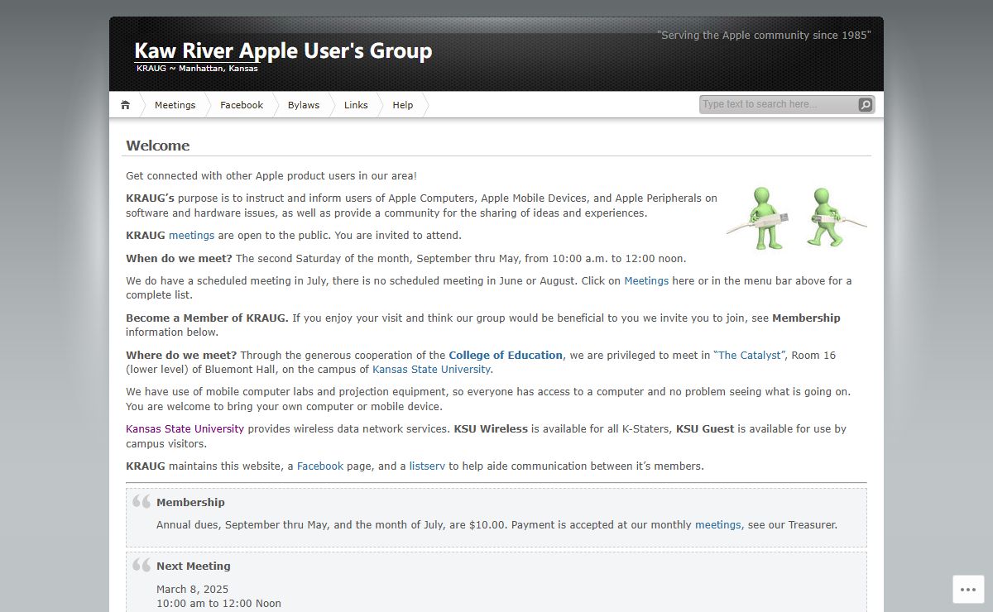Open the listserv link
The width and height of the screenshot is (993, 612).
coord(427,466)
